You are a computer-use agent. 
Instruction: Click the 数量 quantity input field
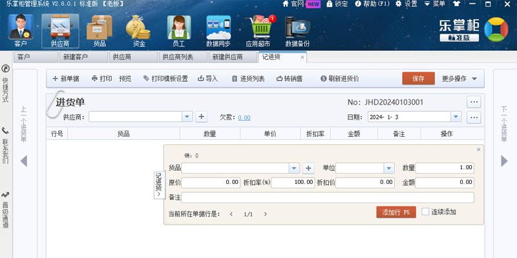[445, 168]
